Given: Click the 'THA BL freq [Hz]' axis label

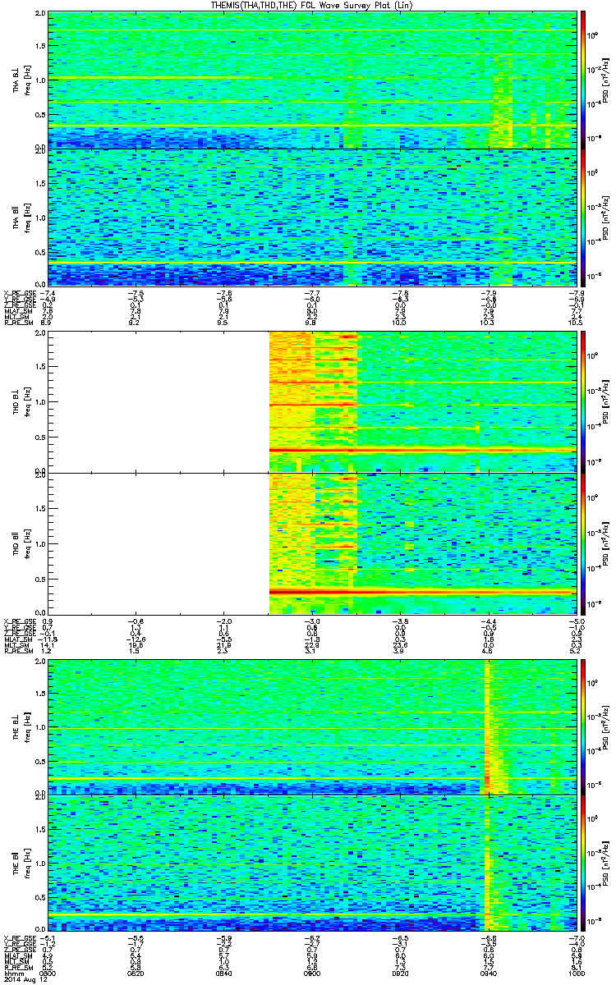Looking at the screenshot, I should point(20,80).
